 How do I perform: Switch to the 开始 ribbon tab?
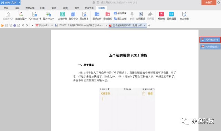point(6,8)
